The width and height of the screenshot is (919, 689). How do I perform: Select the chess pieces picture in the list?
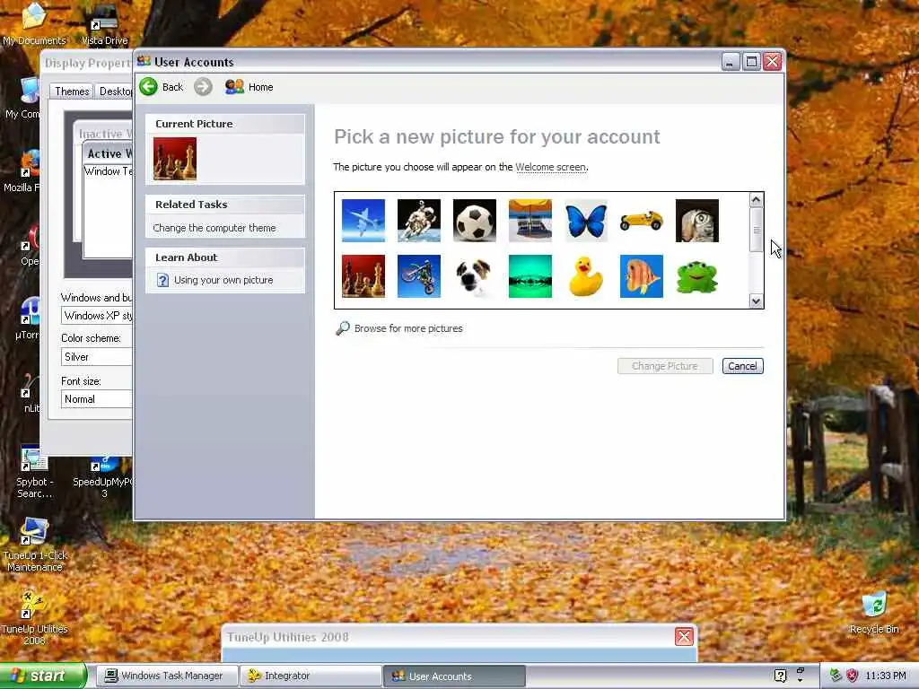(x=363, y=276)
